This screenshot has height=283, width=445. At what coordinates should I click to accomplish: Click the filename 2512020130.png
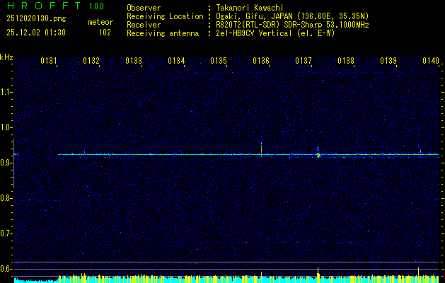click(x=36, y=19)
